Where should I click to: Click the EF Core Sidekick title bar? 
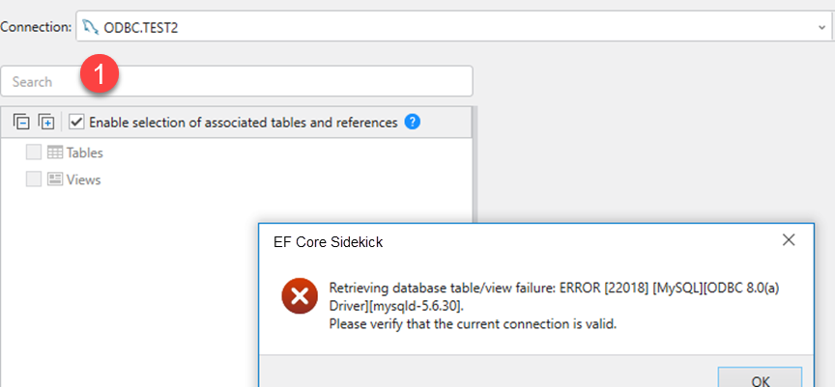(x=536, y=242)
